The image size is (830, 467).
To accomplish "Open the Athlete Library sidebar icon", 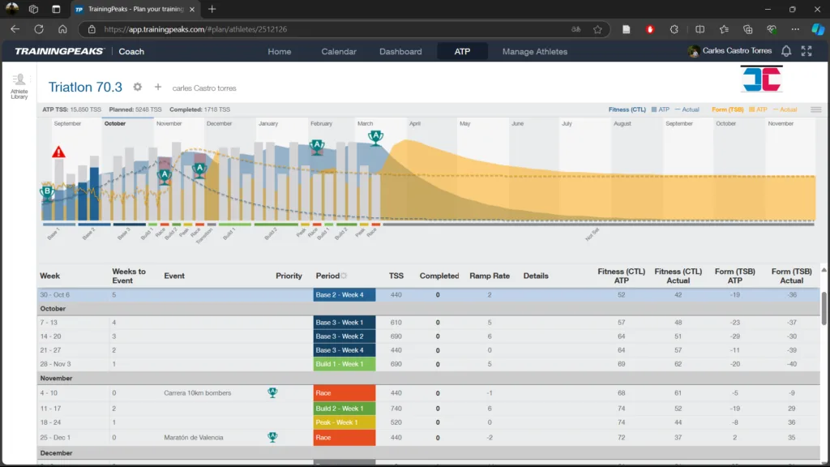I will click(19, 86).
